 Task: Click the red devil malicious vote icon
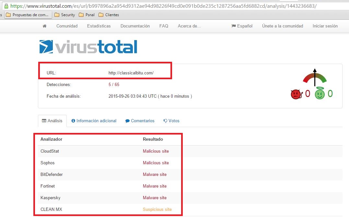coord(296,94)
